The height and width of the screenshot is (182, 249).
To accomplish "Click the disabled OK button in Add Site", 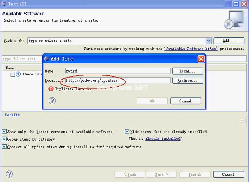I will pyautogui.click(x=152, y=101).
